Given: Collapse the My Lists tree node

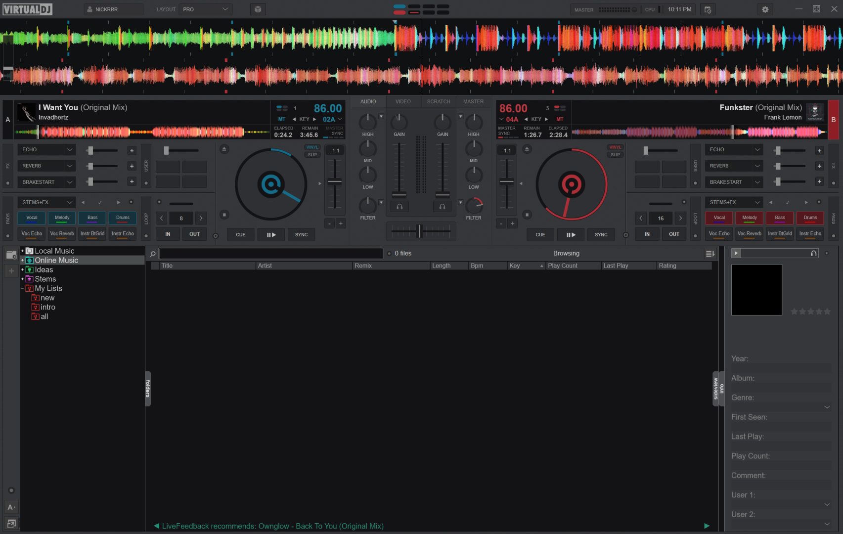Looking at the screenshot, I should pyautogui.click(x=23, y=289).
